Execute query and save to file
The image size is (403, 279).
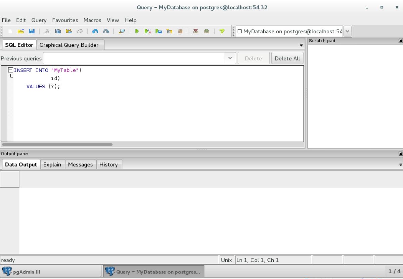[158, 31]
